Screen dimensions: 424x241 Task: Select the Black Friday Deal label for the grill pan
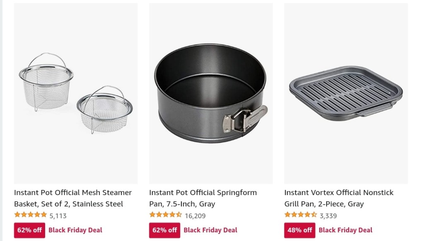[x=345, y=230]
